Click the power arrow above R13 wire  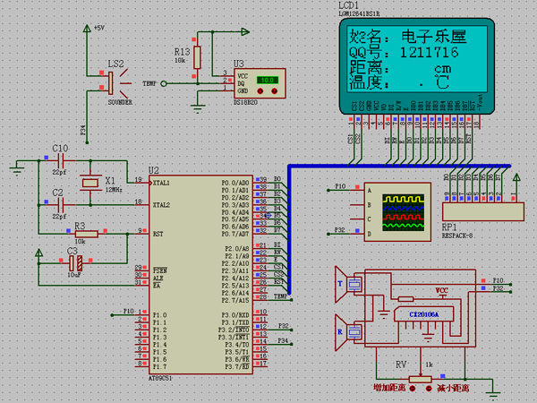[x=245, y=32]
